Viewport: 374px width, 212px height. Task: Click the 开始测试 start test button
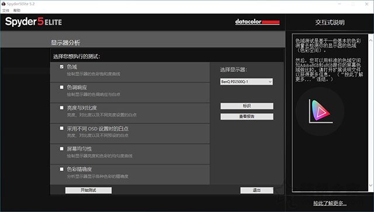88,190
